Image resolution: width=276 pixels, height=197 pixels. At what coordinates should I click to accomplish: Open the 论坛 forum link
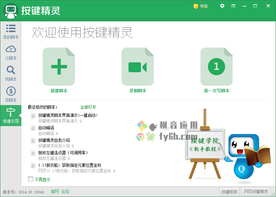[x=65, y=191]
